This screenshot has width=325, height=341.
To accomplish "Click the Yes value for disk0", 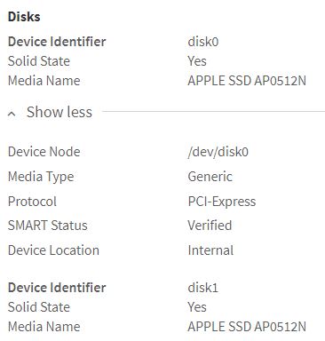I will coord(197,61).
